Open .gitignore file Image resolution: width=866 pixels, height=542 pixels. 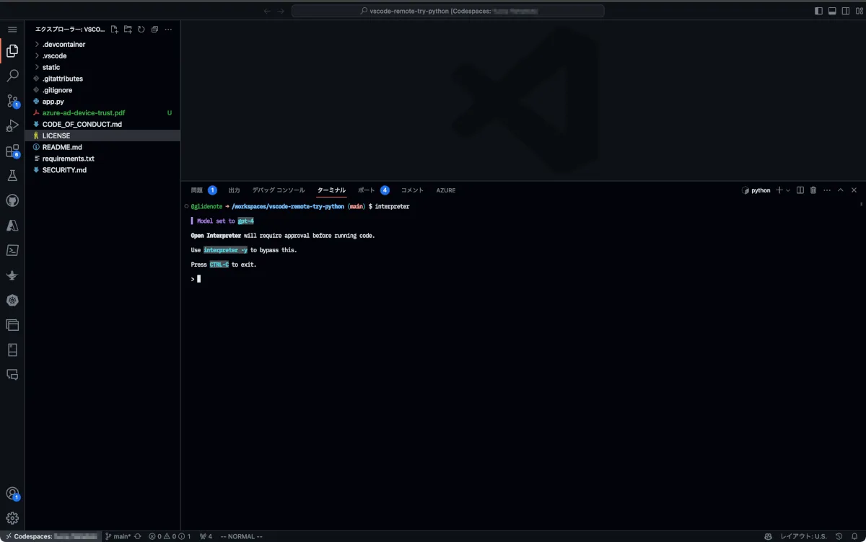[x=102, y=90]
